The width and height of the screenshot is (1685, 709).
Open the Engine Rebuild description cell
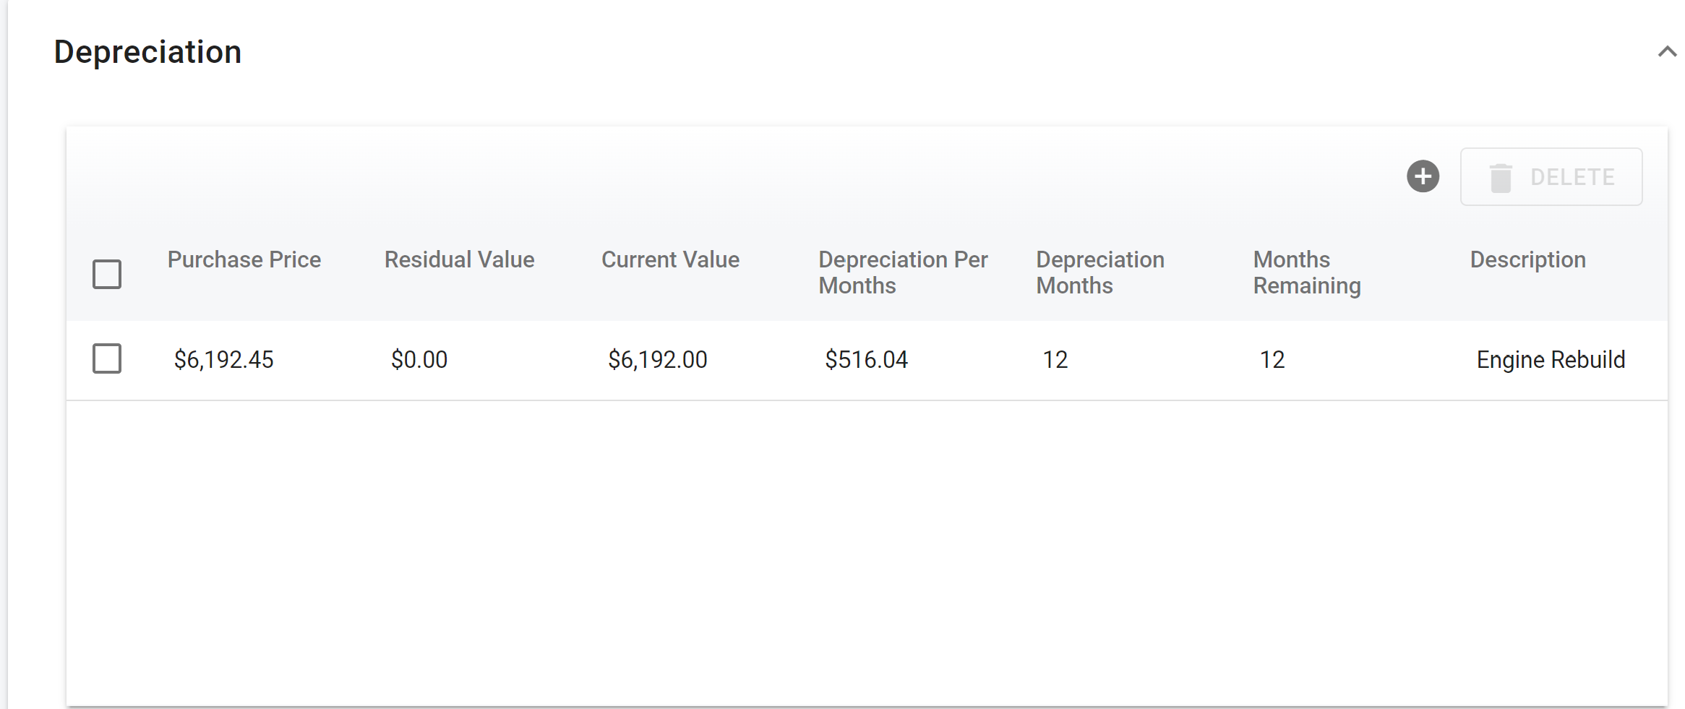1551,359
